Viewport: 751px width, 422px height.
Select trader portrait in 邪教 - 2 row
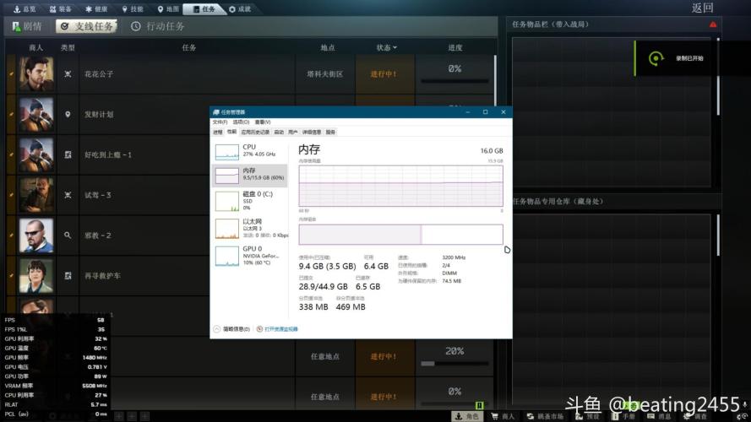coord(36,235)
